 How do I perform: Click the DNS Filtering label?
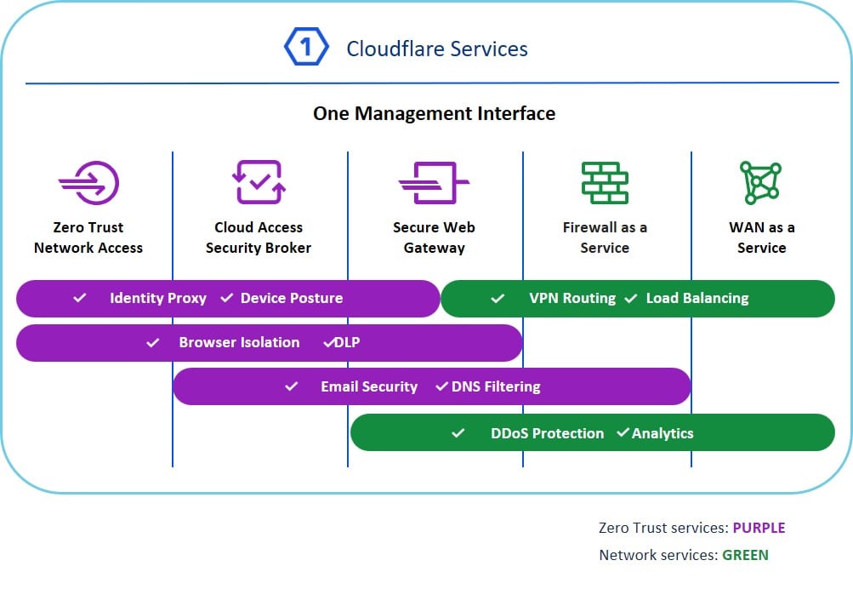[x=496, y=386]
